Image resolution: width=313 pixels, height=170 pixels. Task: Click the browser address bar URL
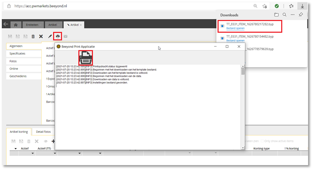(x=40, y=6)
